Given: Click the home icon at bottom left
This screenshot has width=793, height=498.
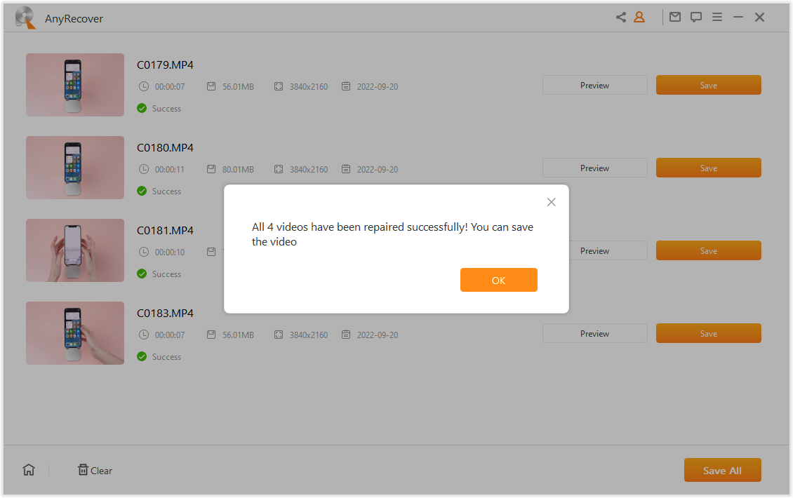Looking at the screenshot, I should tap(29, 470).
